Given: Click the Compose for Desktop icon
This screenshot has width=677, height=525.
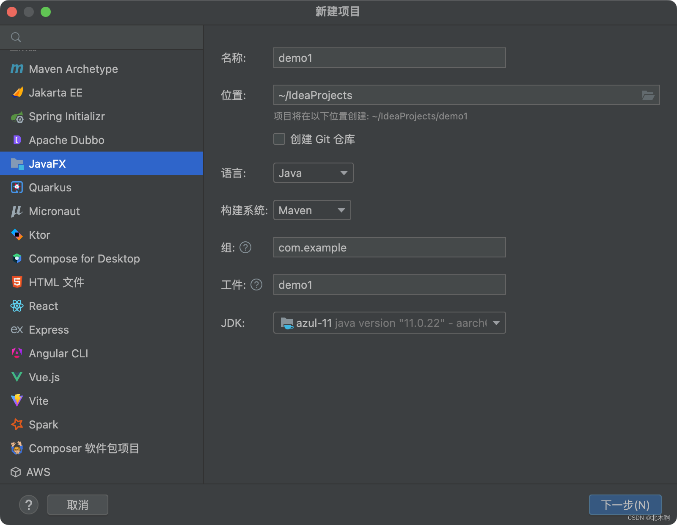Looking at the screenshot, I should [x=17, y=258].
